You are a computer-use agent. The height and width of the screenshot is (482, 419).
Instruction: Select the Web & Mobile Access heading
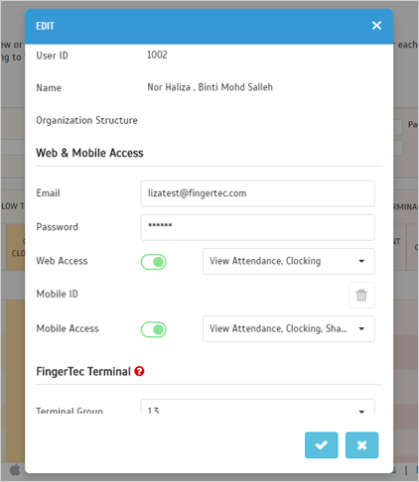click(89, 153)
